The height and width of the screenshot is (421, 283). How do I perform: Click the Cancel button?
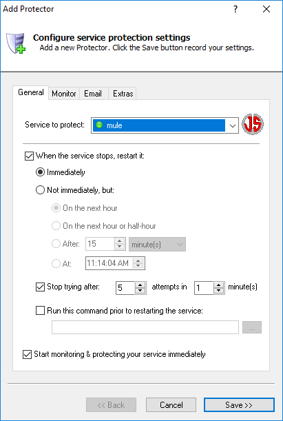click(x=171, y=405)
